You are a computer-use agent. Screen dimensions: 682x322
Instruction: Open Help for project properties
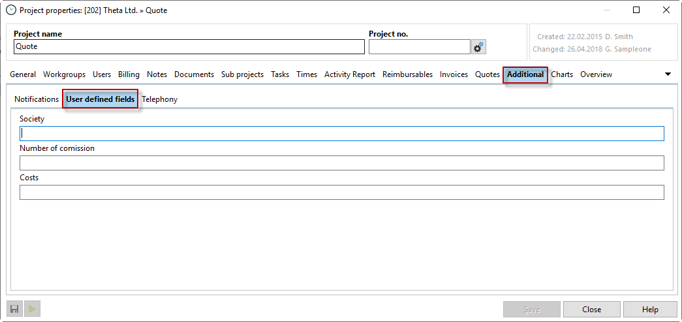click(x=649, y=310)
